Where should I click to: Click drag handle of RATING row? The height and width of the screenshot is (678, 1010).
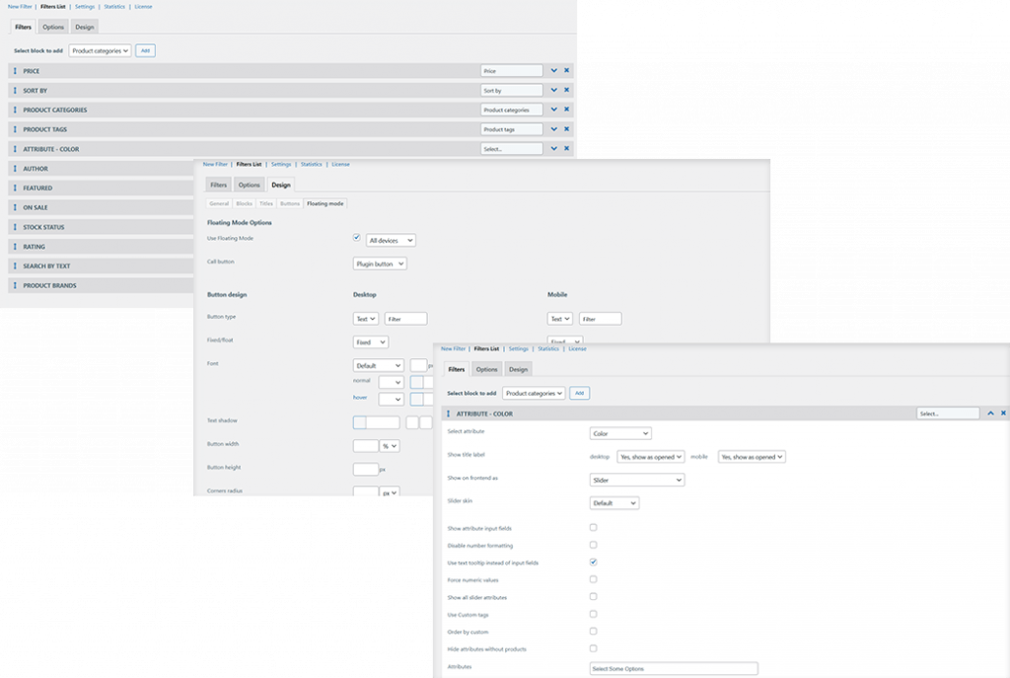[15, 246]
